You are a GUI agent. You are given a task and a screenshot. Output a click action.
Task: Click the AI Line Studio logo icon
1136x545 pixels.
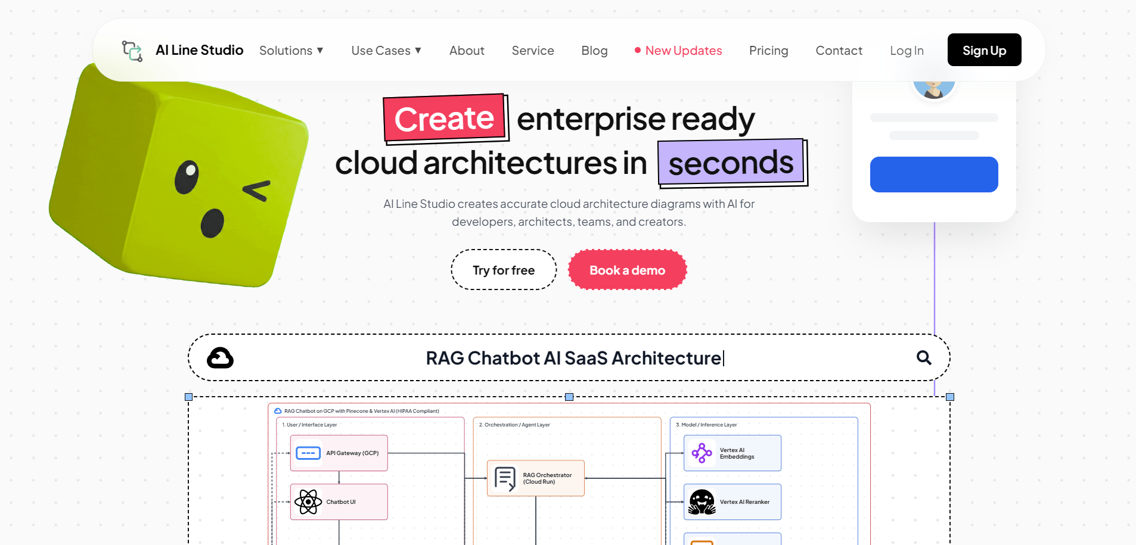click(x=132, y=51)
